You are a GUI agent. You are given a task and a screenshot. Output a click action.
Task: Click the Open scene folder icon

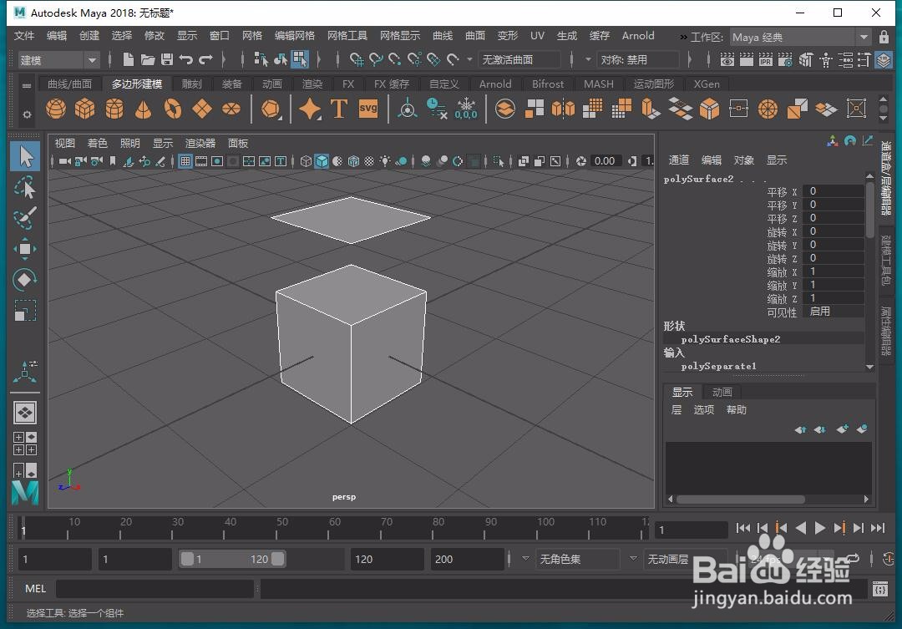click(x=148, y=59)
